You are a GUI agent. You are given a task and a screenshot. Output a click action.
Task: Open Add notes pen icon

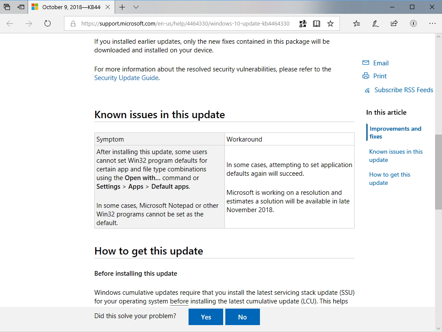click(375, 23)
